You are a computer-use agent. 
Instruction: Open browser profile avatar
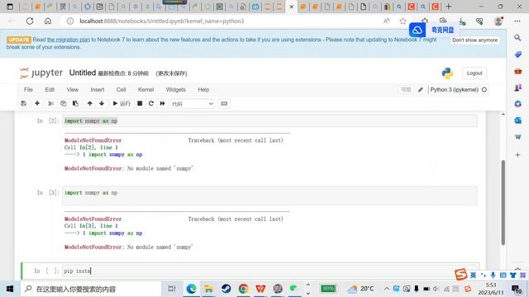click(498, 21)
